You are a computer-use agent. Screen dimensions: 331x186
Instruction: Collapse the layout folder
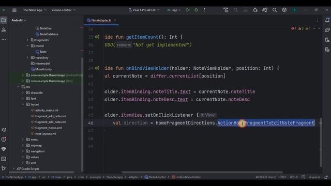click(x=23, y=104)
